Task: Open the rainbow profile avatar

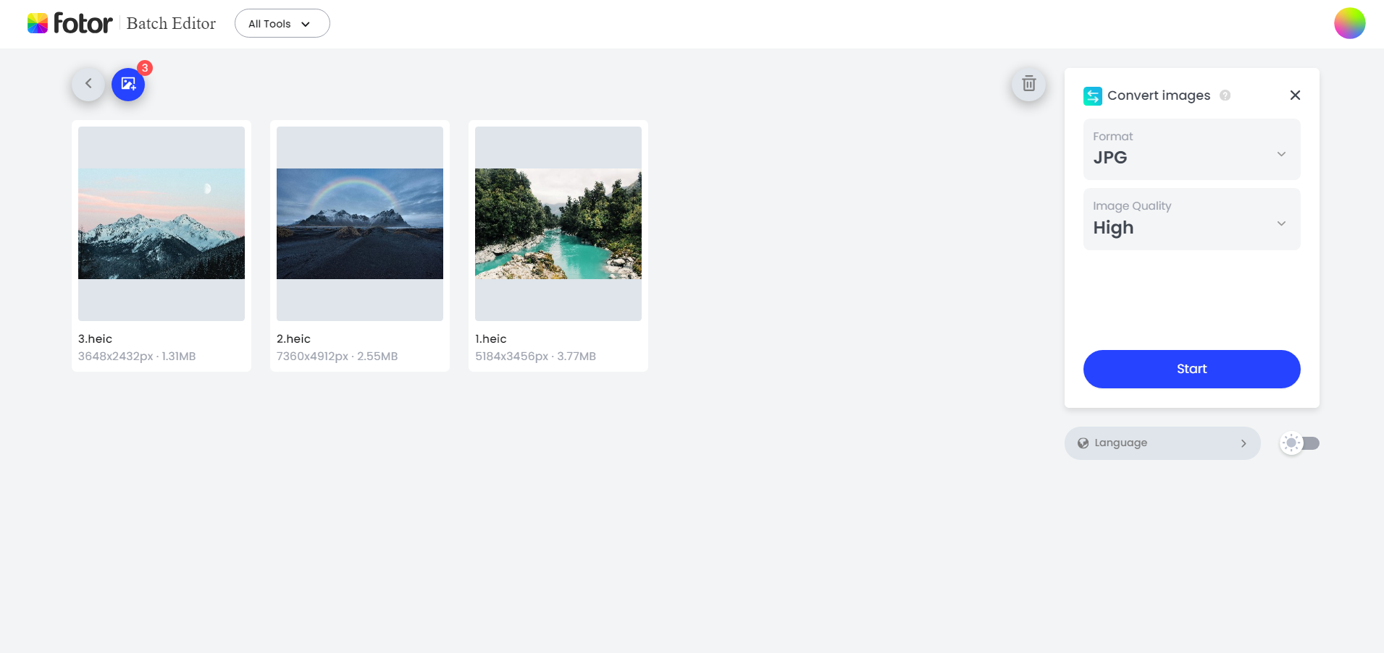Action: tap(1349, 23)
